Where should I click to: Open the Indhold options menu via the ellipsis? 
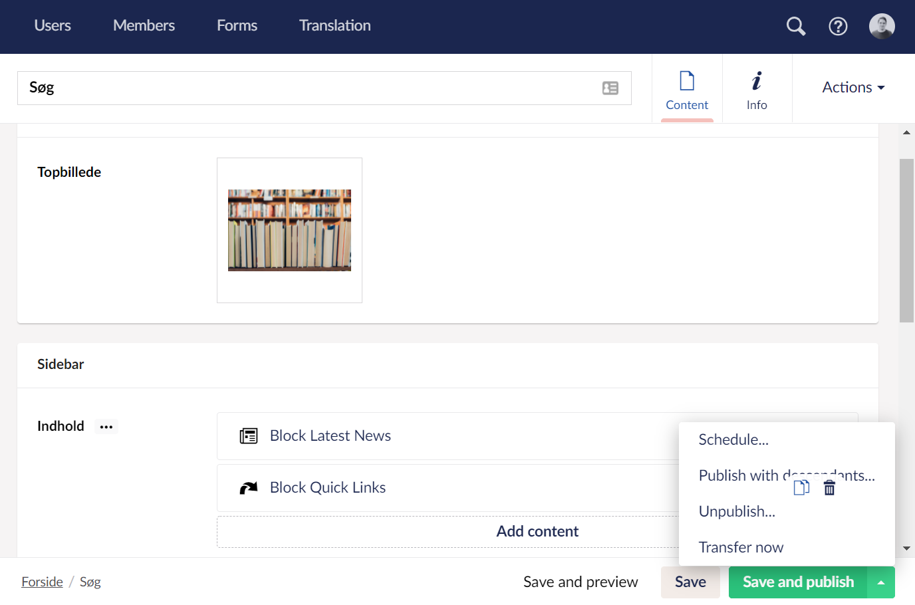(106, 427)
